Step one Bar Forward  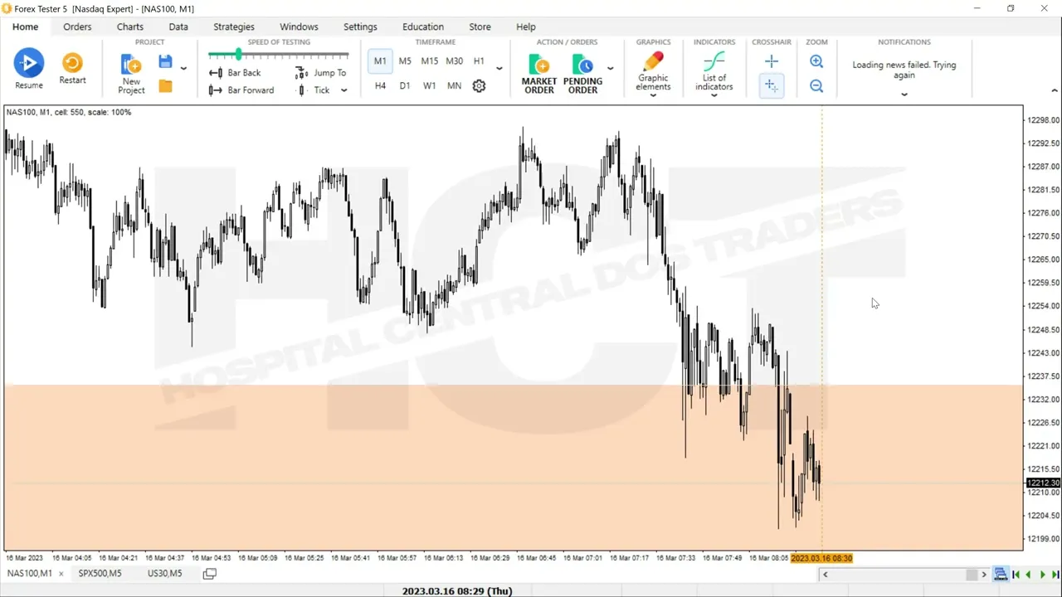tap(241, 90)
